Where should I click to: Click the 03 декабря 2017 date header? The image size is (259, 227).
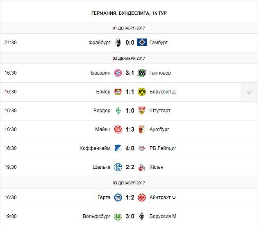tap(129, 182)
